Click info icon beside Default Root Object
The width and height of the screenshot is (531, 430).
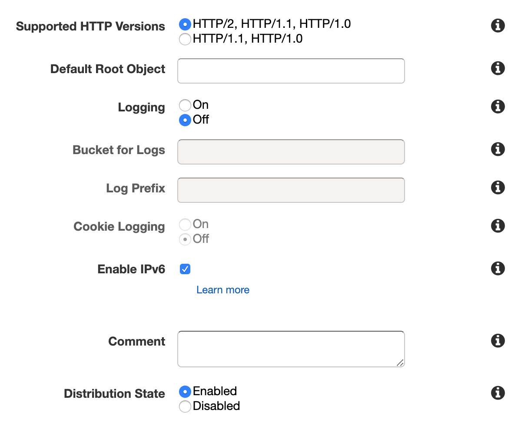pos(498,68)
